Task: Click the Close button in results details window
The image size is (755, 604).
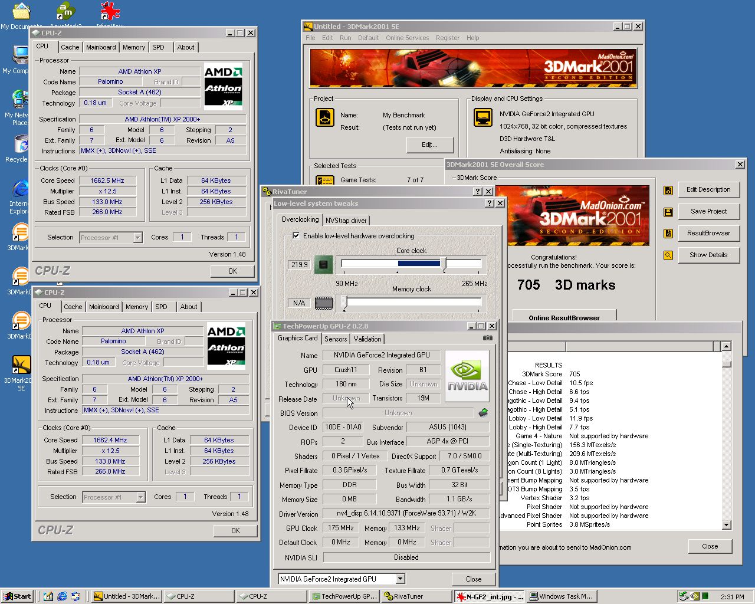Action: [710, 546]
